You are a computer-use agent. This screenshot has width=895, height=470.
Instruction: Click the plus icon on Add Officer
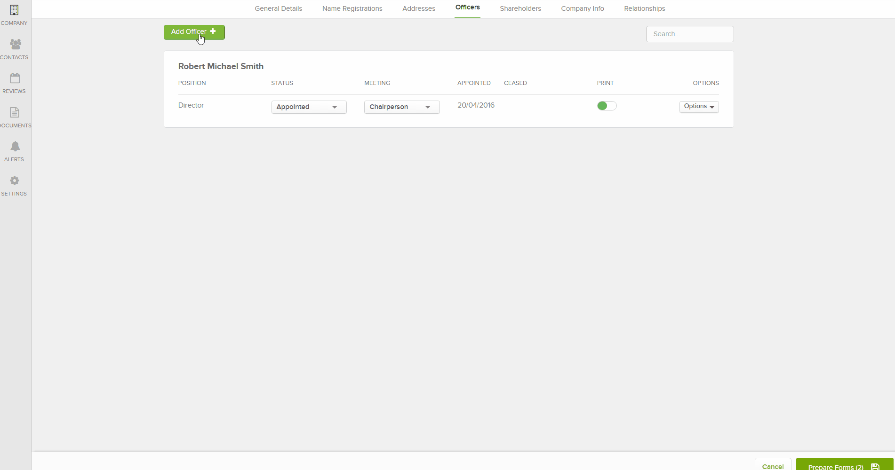pyautogui.click(x=213, y=31)
